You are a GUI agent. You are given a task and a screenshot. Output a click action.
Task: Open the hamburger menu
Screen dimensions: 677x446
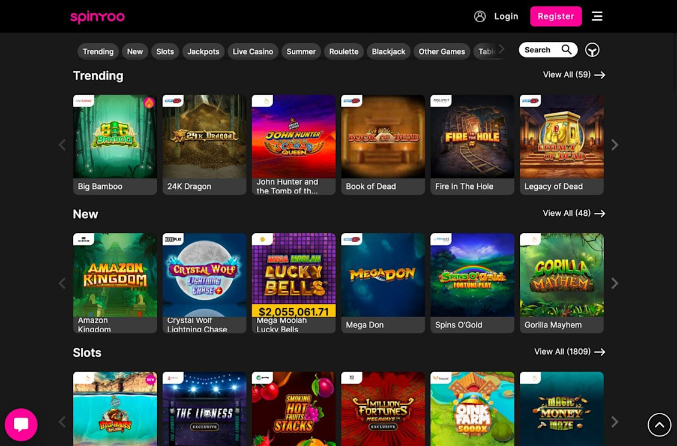pyautogui.click(x=597, y=16)
